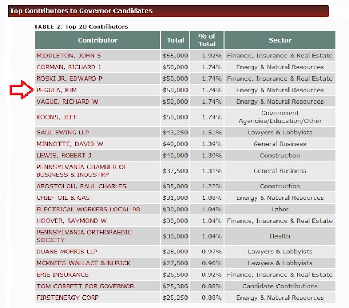Select the Candidate Contributions sector cell
Image resolution: width=349 pixels, height=308 pixels.
click(x=280, y=286)
